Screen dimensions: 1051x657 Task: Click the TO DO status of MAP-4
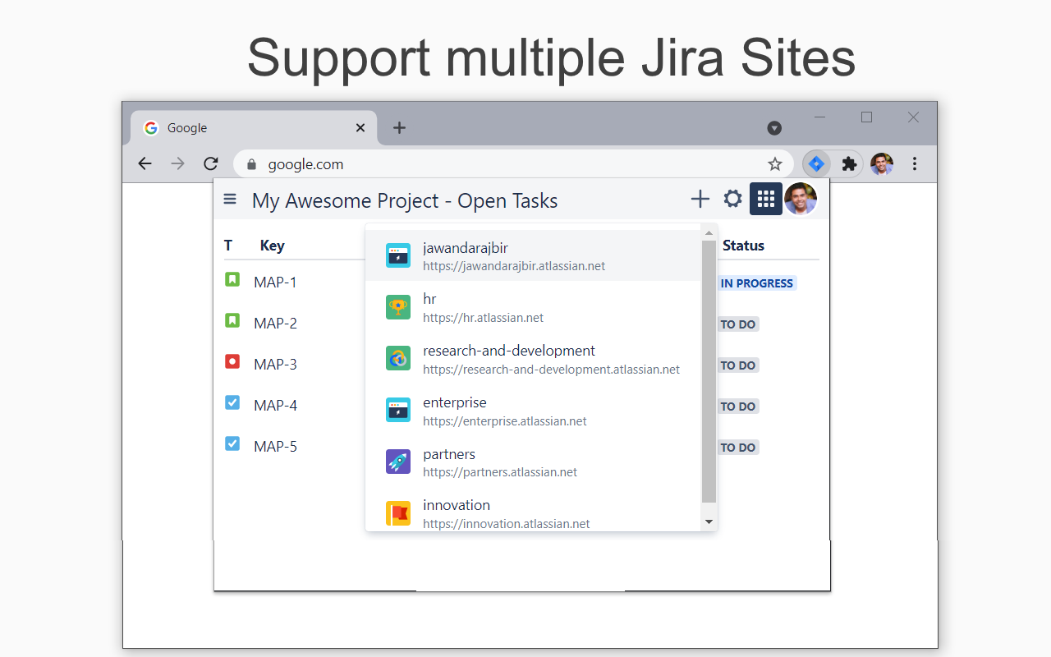(737, 407)
